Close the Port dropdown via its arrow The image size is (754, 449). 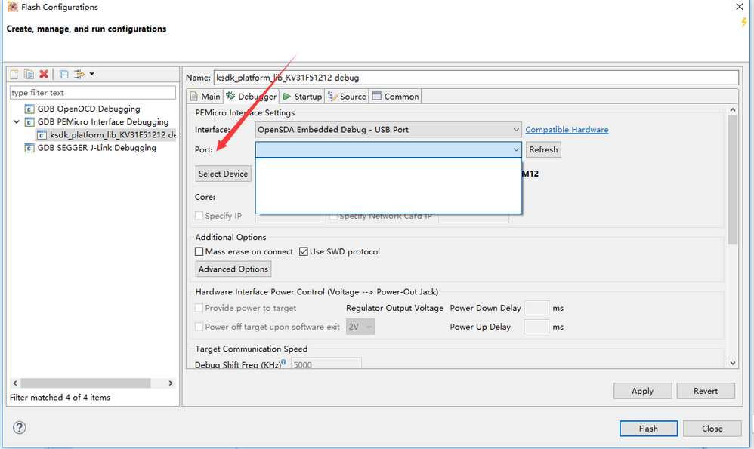click(x=515, y=150)
